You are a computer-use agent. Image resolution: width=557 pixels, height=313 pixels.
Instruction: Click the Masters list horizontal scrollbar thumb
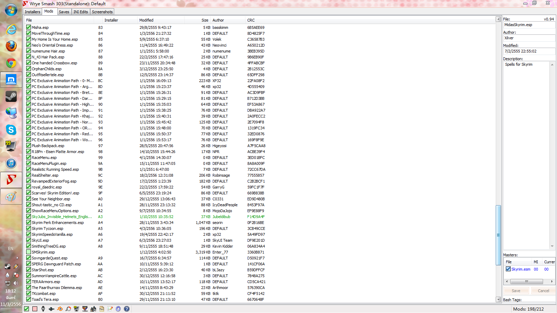[527, 281]
